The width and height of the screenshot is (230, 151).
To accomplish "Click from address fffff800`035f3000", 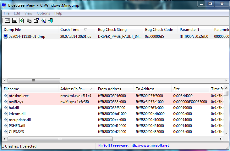I will pyautogui.click(x=112, y=108).
